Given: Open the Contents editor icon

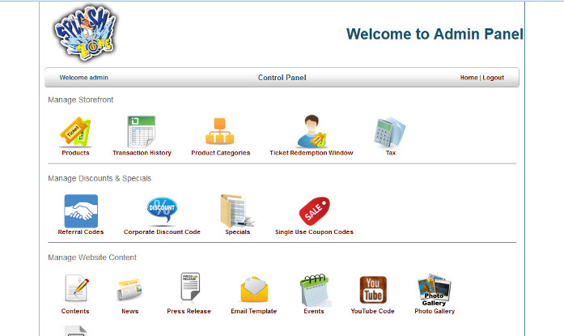Looking at the screenshot, I should pos(75,289).
